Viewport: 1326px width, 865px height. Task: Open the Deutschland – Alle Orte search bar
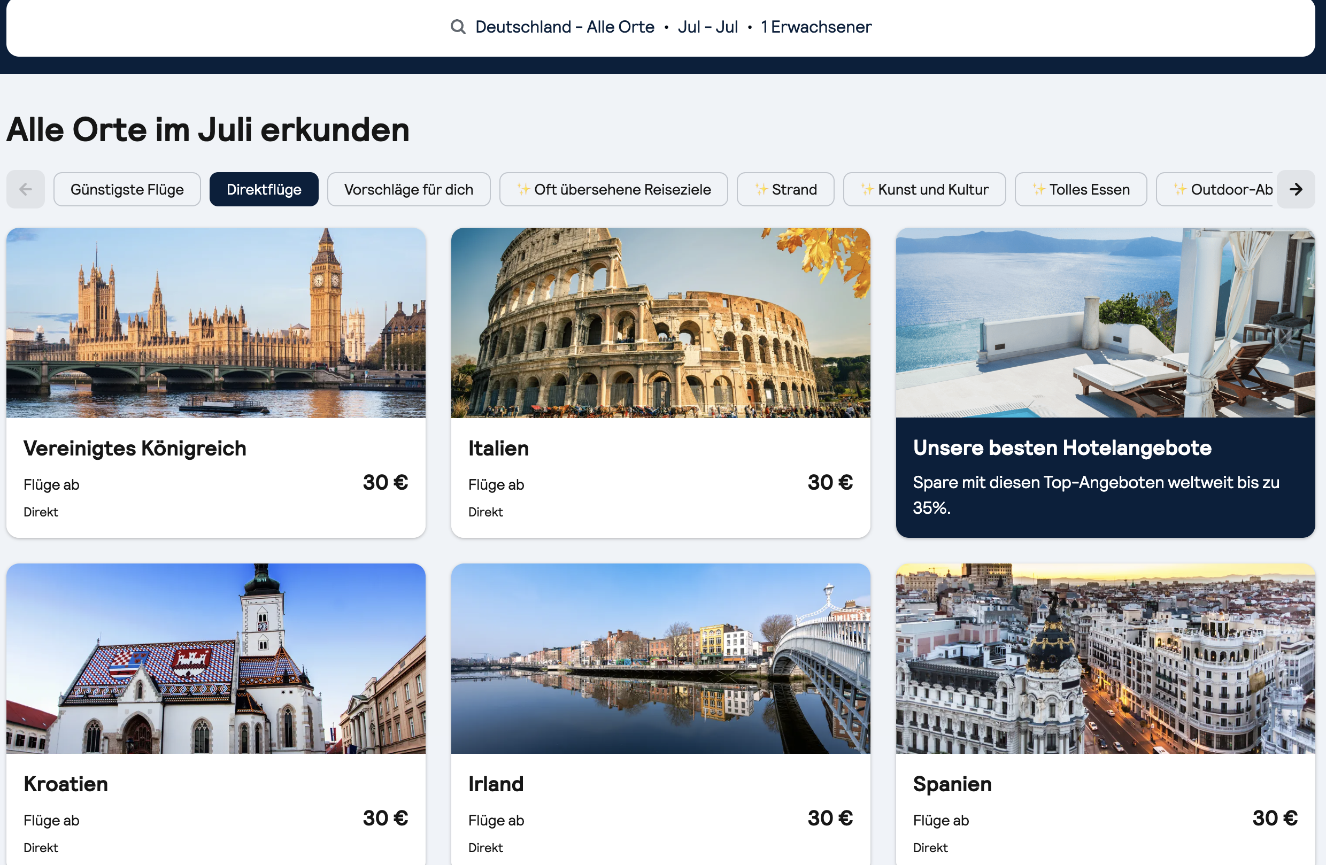coord(661,27)
